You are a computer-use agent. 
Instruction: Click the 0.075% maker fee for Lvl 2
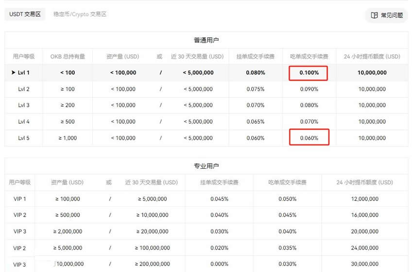coord(255,89)
